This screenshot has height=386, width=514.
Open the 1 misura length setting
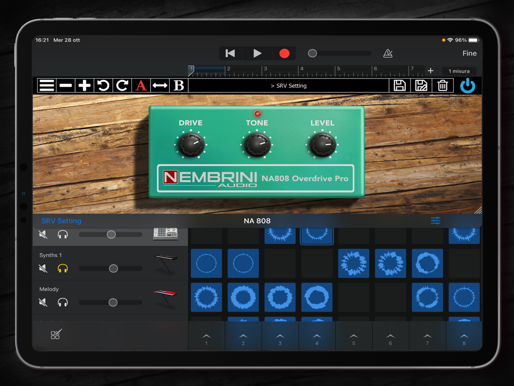click(459, 71)
